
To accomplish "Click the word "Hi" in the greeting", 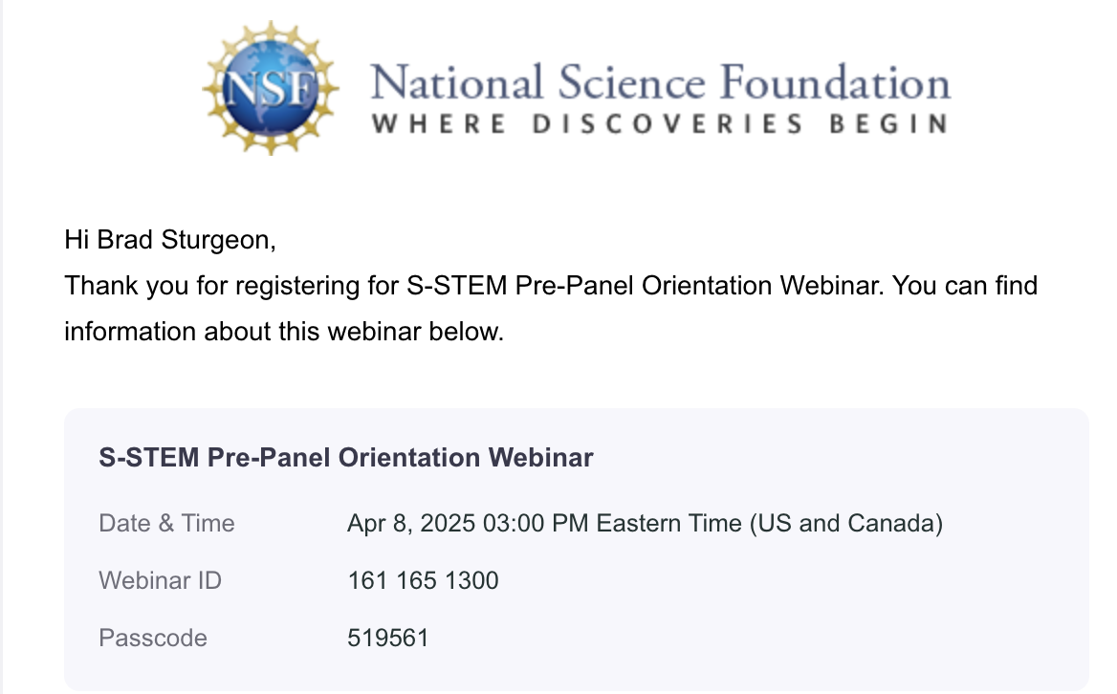I will [x=77, y=238].
